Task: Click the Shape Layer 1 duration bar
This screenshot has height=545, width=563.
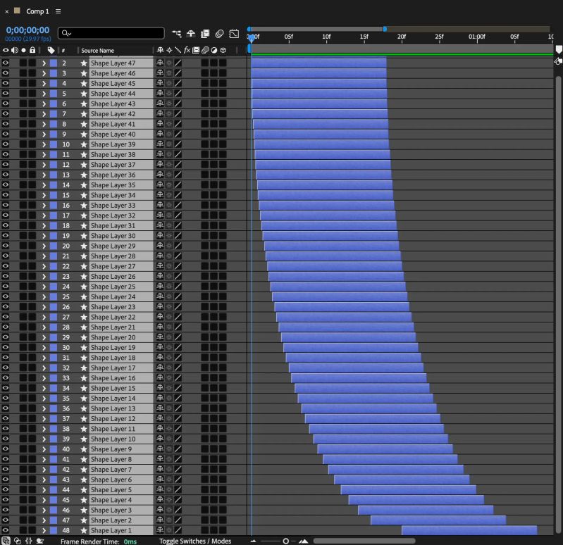Action: click(469, 530)
